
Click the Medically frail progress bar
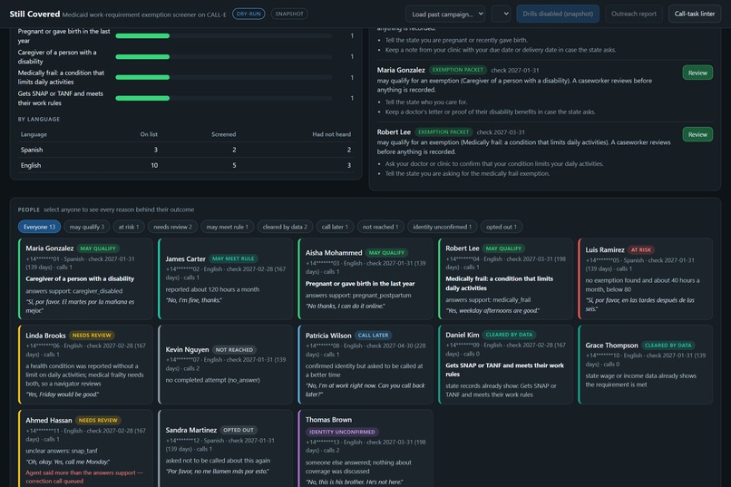[x=224, y=77]
